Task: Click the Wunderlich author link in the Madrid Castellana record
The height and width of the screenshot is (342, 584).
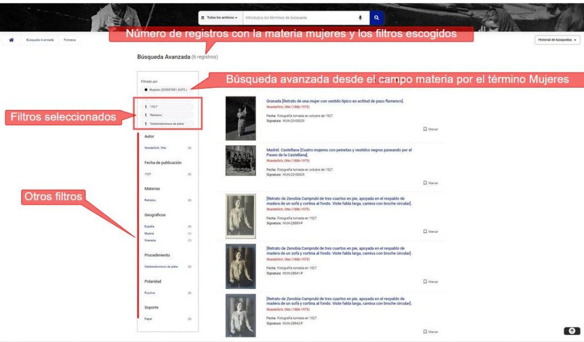Action: 288,161
